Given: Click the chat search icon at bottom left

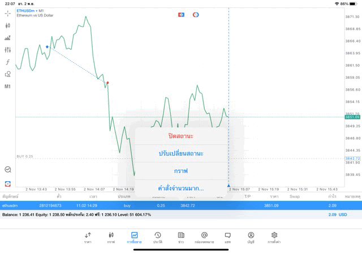Looking at the screenshot, I should tap(8, 169).
